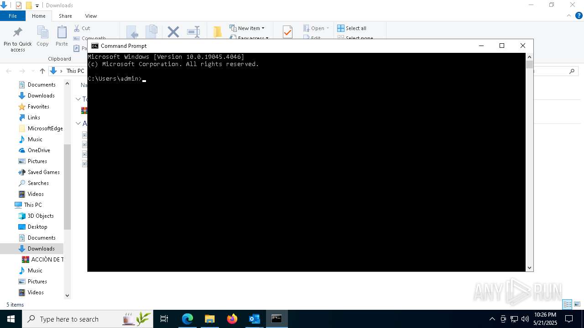Launch Microsoft Edge from taskbar
This screenshot has height=328, width=584.
click(188, 319)
